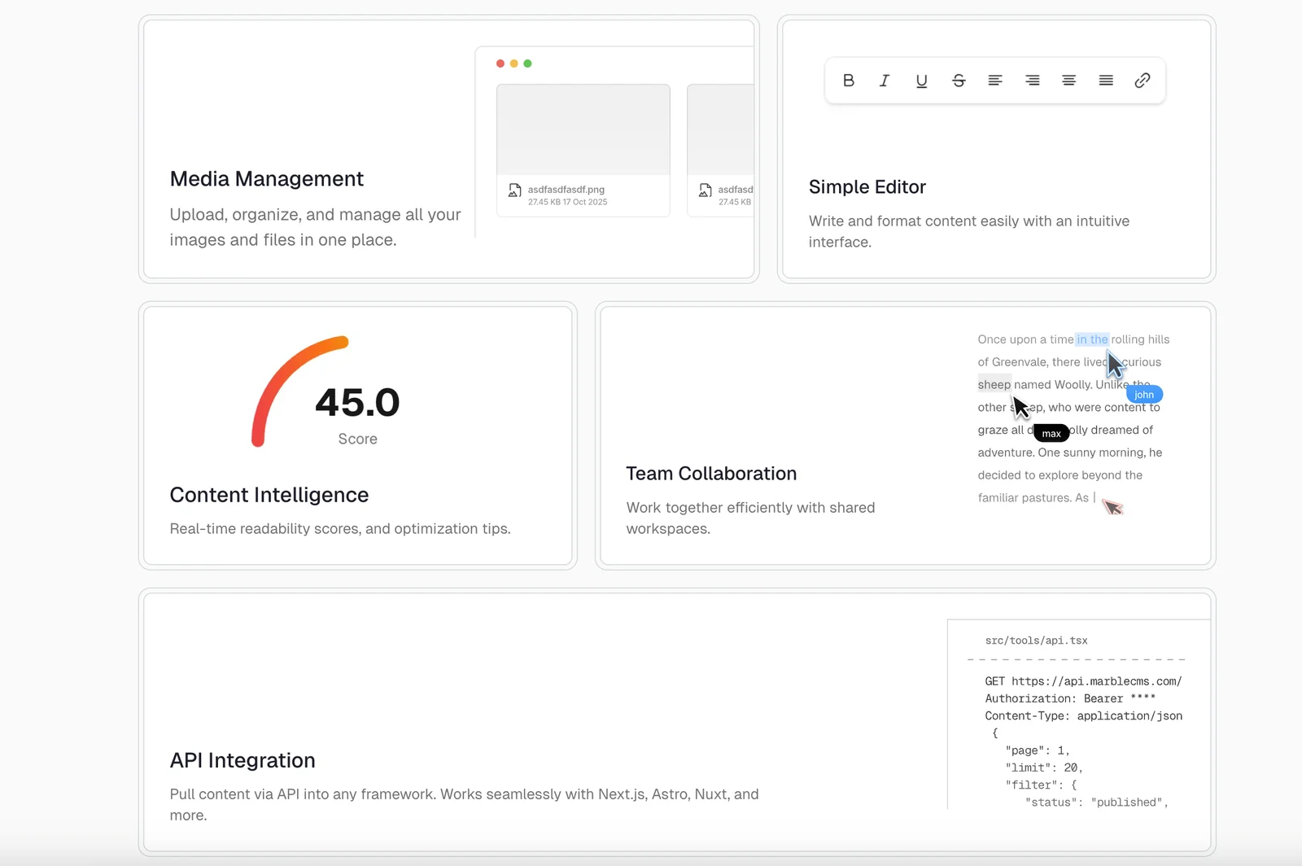Center-align text using the toolbar

[x=1068, y=81]
